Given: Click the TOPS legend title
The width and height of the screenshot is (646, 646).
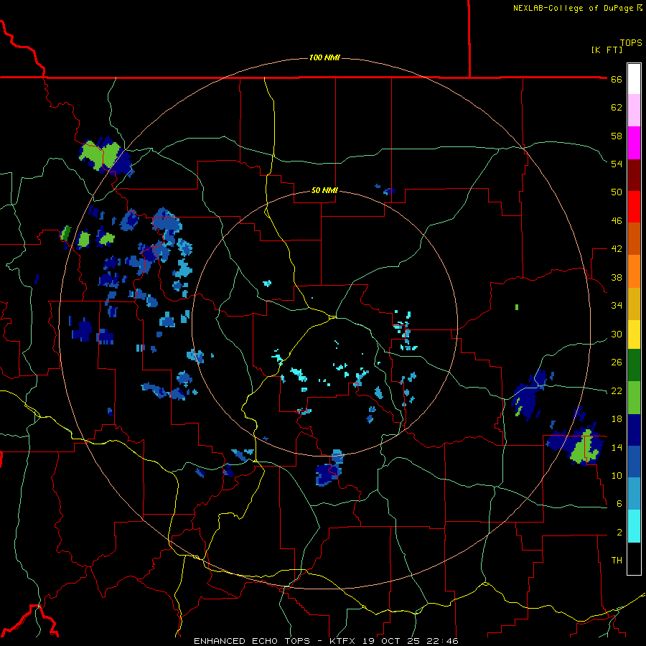Looking at the screenshot, I should pos(631,43).
